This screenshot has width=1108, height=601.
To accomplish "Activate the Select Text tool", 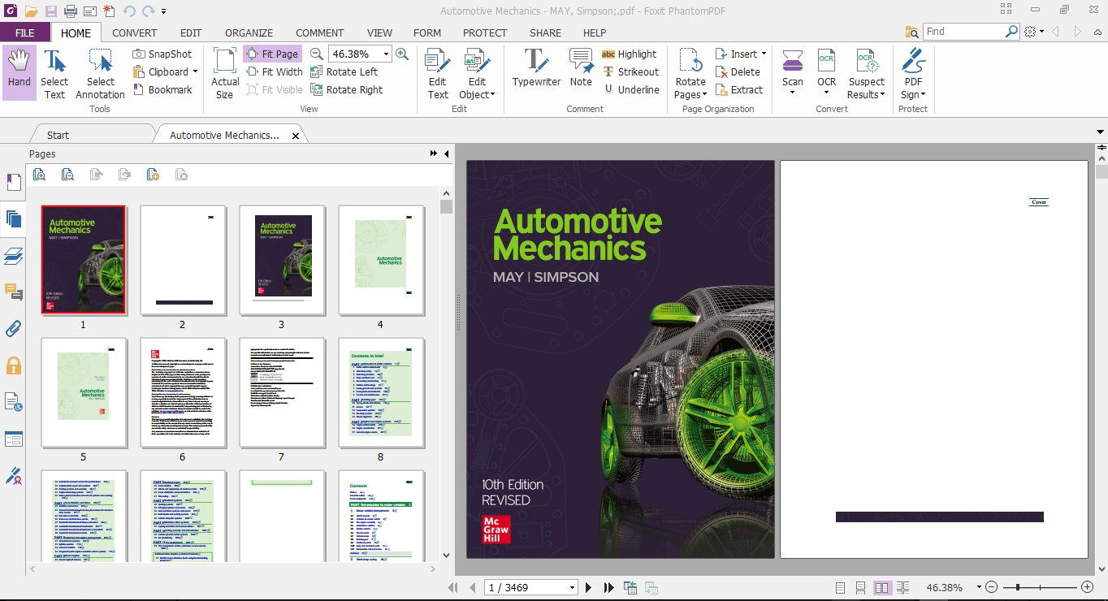I will coord(54,72).
